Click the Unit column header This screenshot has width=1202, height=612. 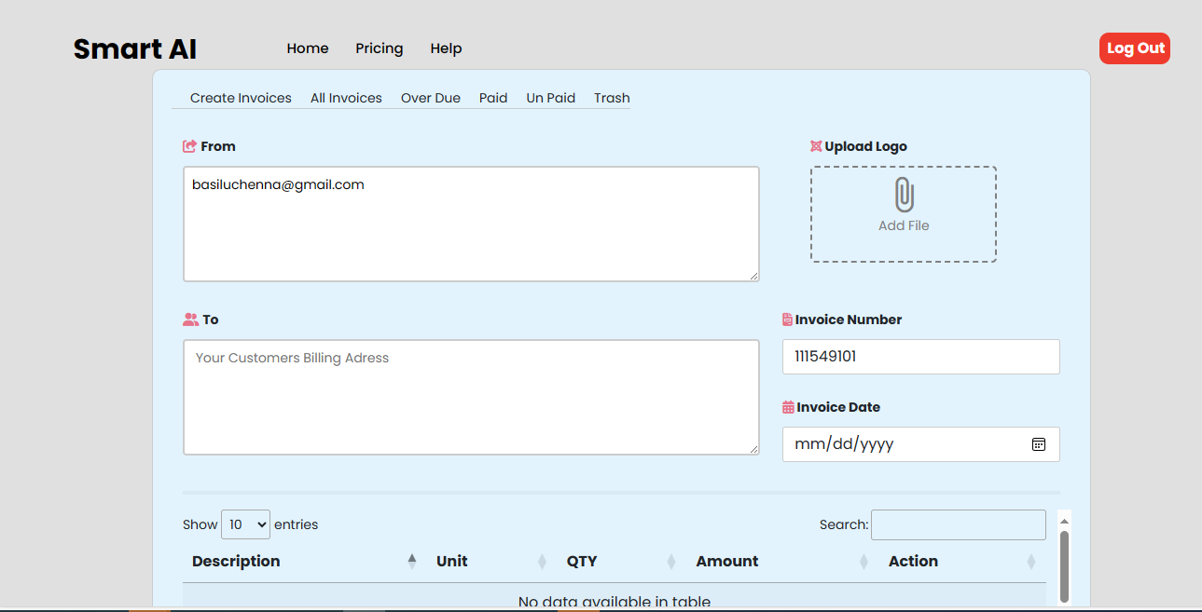click(491, 561)
